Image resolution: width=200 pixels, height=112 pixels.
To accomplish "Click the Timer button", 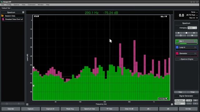I will (192, 92).
